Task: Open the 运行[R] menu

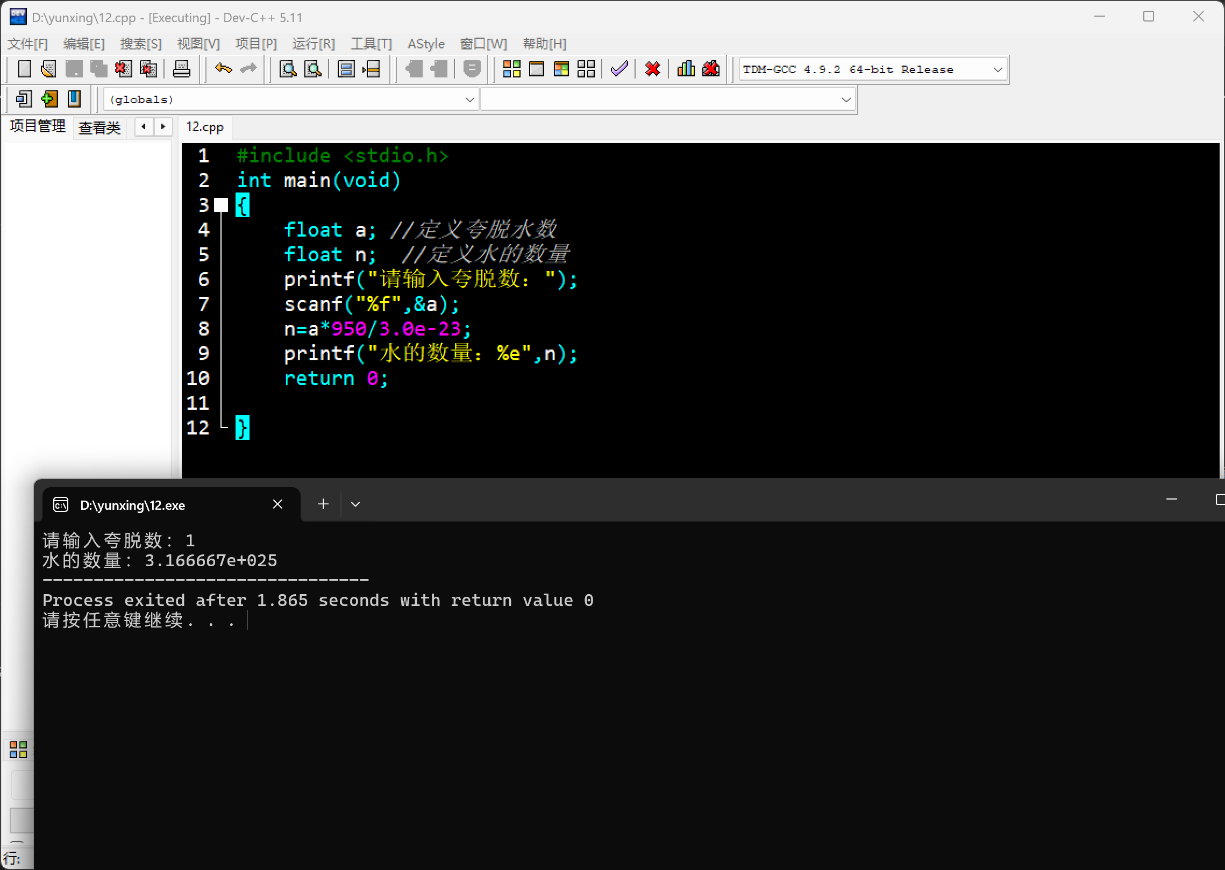Action: (314, 44)
